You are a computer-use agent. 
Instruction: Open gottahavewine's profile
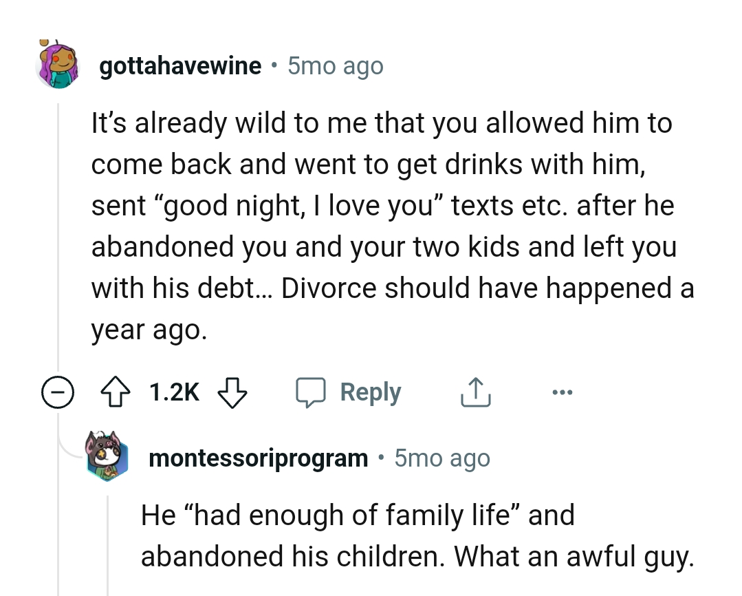click(x=180, y=66)
